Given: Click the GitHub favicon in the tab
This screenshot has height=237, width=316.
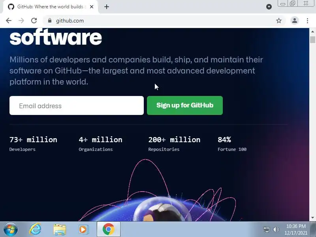Looking at the screenshot, I should [x=11, y=7].
